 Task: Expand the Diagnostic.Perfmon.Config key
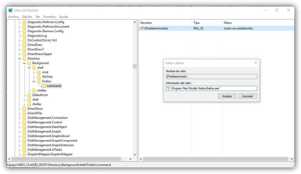(x=20, y=22)
